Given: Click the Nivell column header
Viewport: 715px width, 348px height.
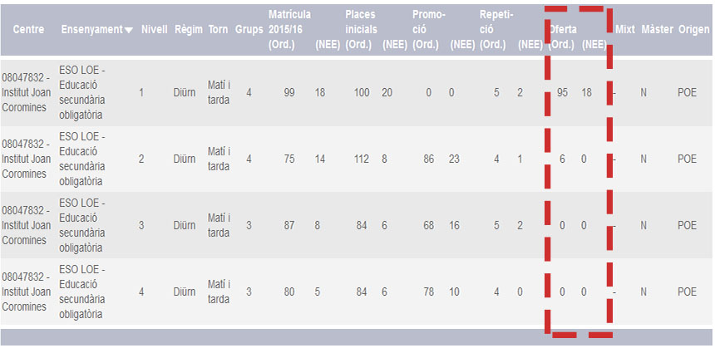Looking at the screenshot, I should 155,30.
